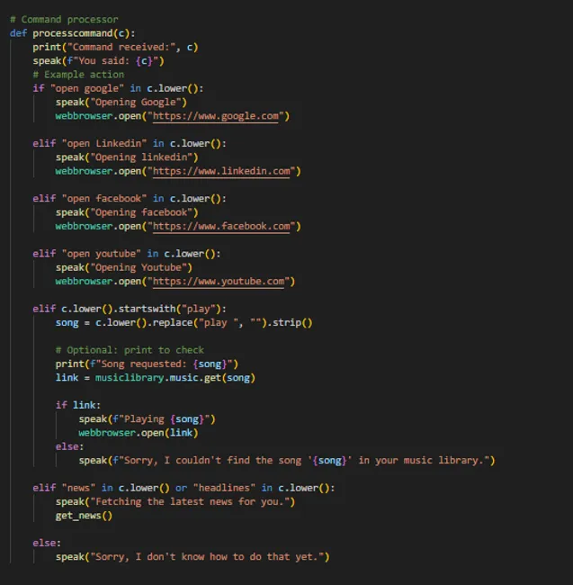Click the webbrowser.open(link) statement
573x585 pixels.
[x=138, y=433]
